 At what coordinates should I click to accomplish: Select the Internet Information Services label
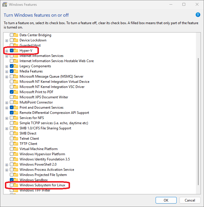tap(41, 56)
